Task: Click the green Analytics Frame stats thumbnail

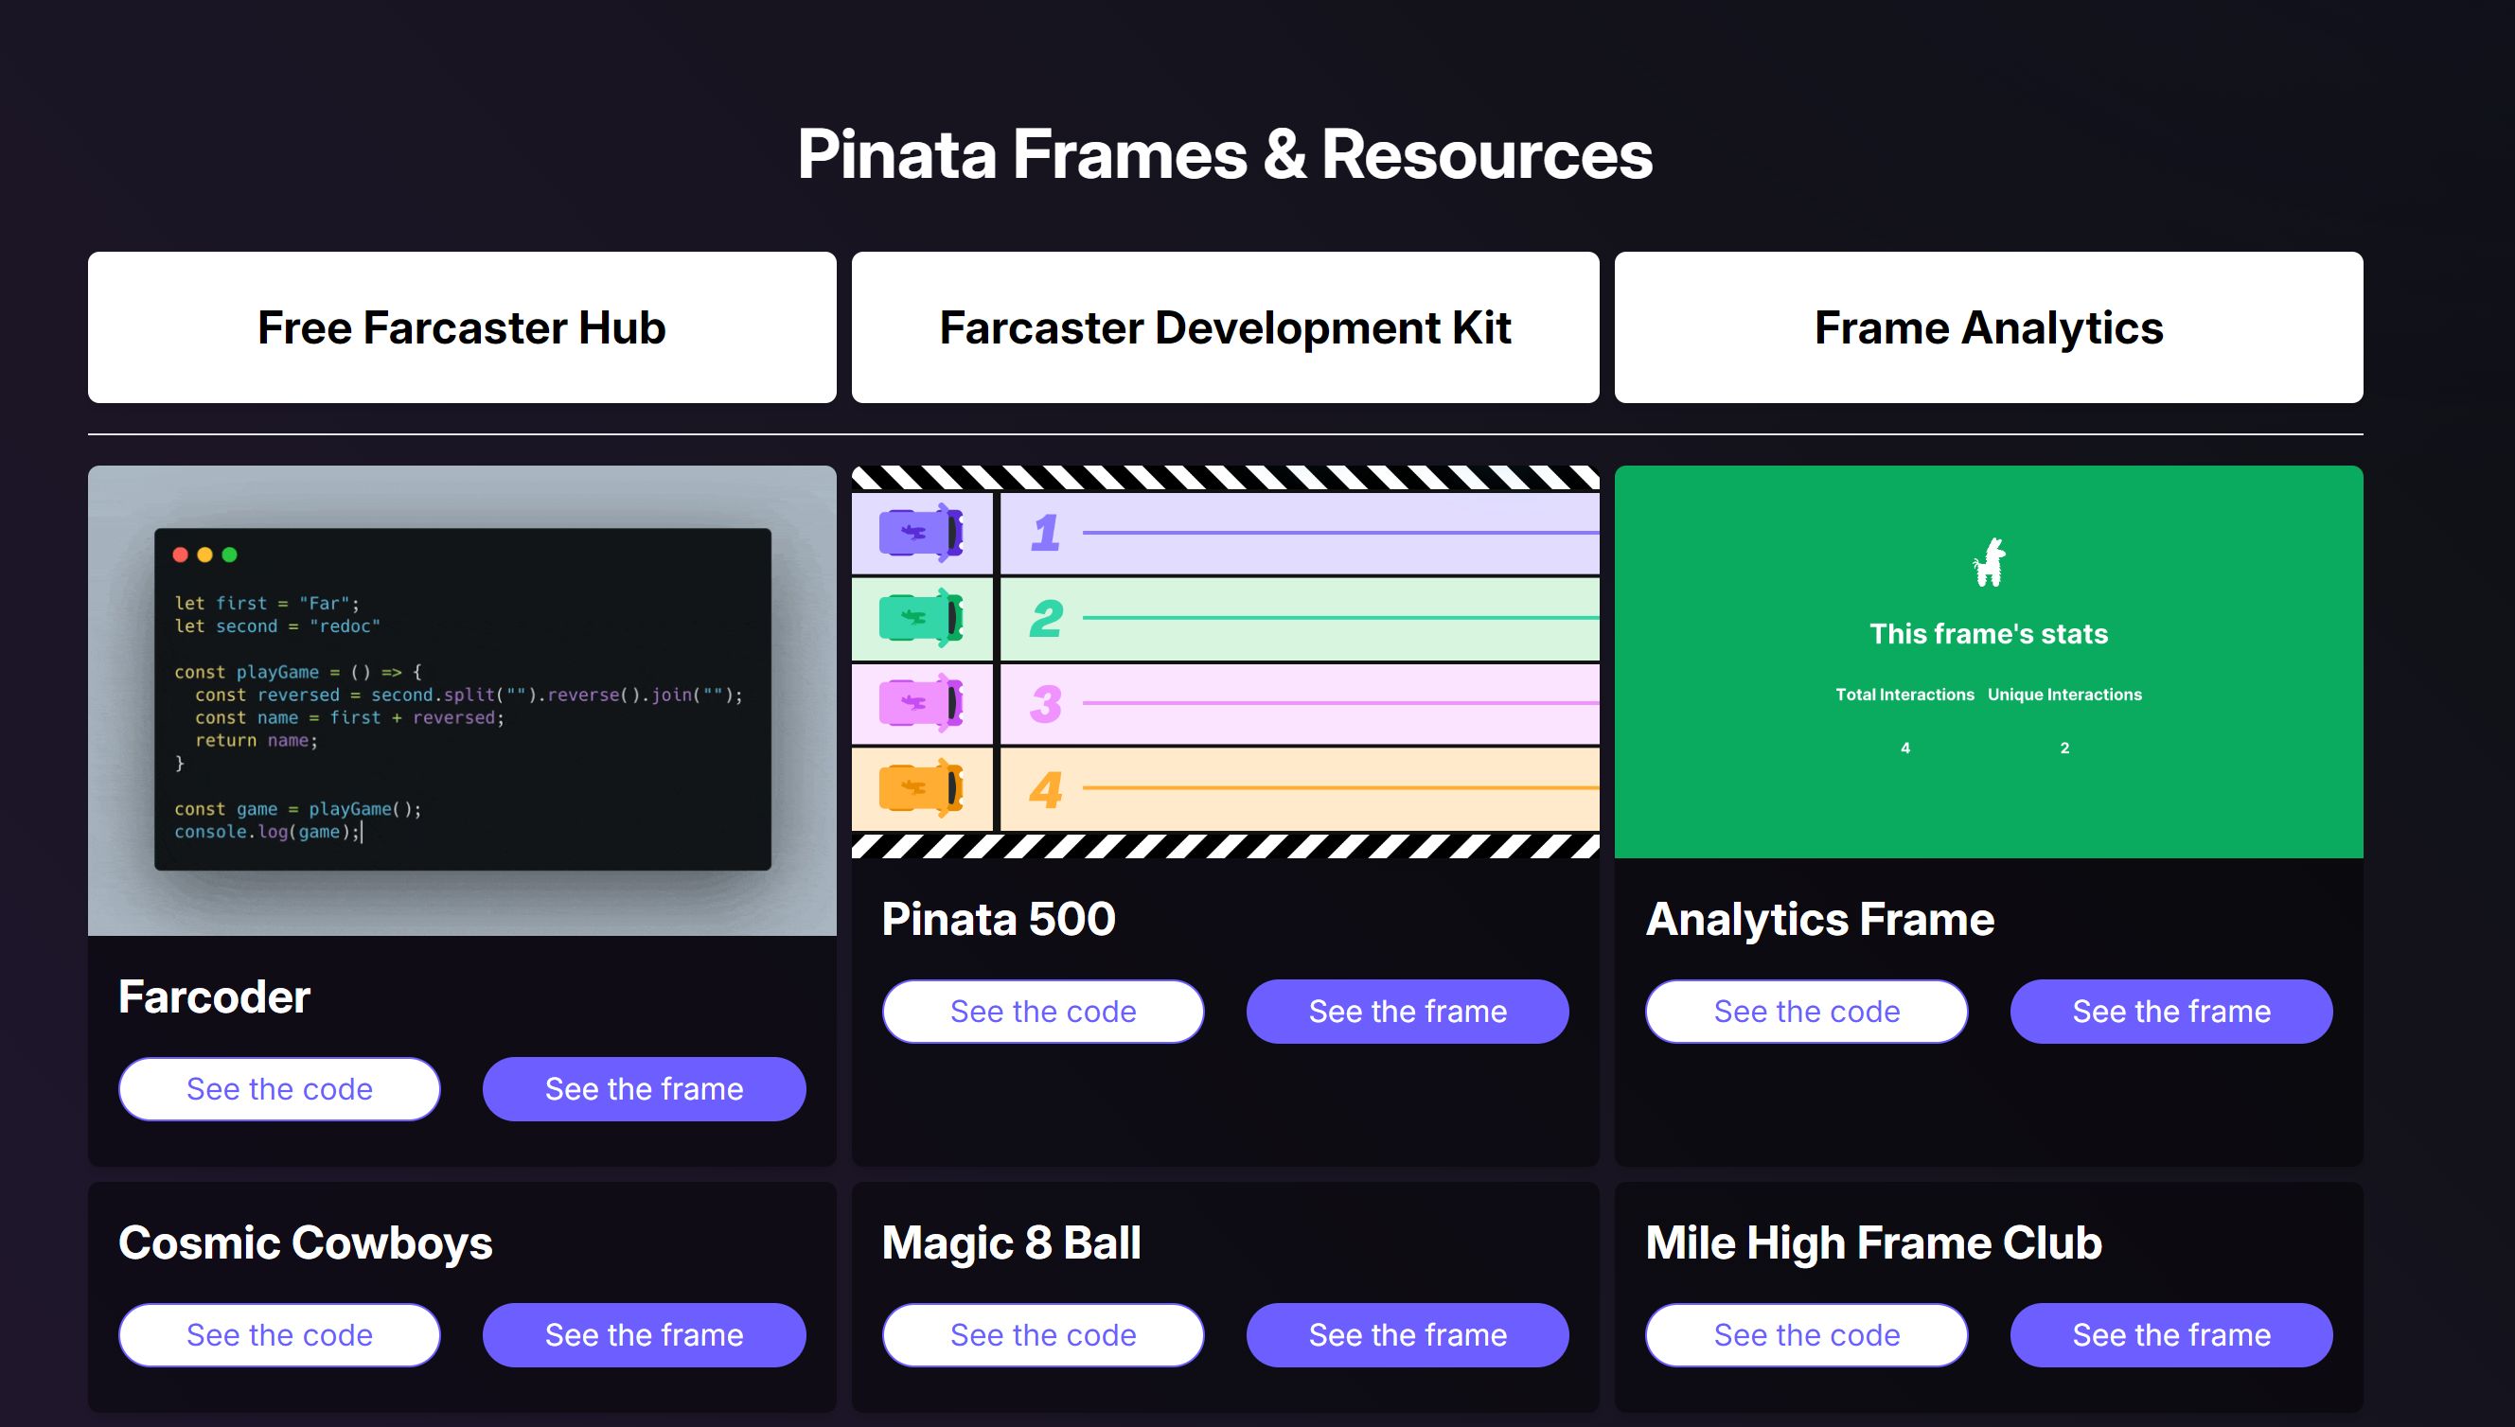Action: point(1989,661)
